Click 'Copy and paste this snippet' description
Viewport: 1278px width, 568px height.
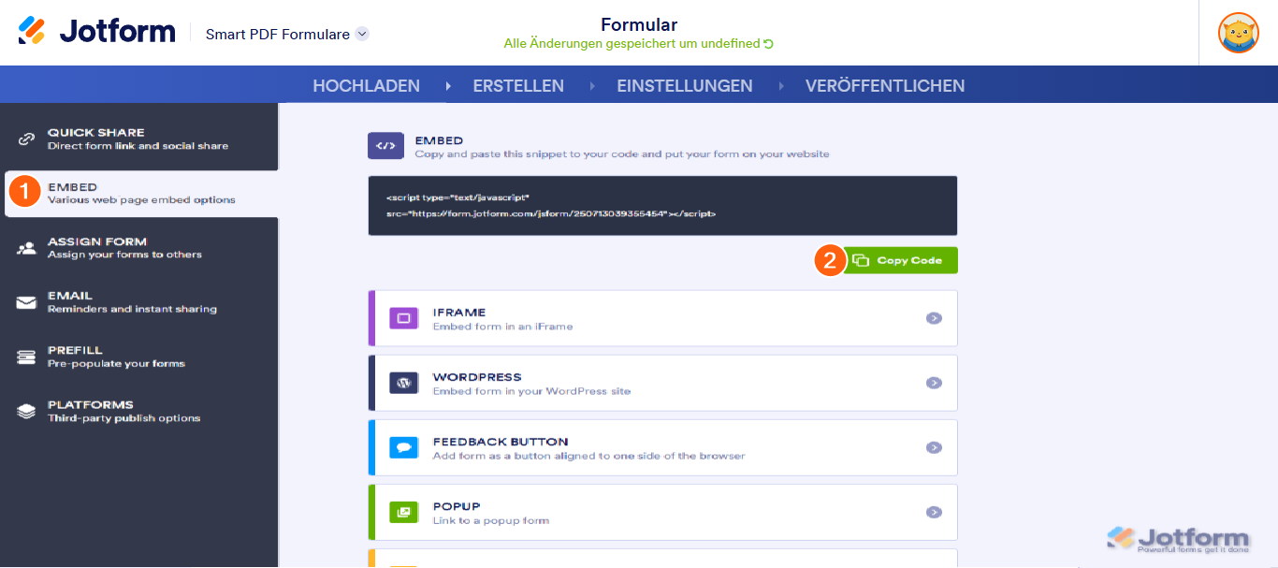[x=621, y=153]
